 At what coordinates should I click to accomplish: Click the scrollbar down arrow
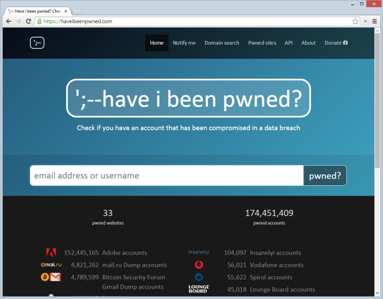pos(378,294)
